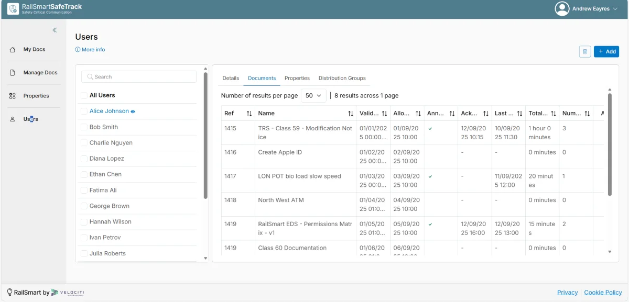Open the Distribution Groups tab

(x=342, y=78)
